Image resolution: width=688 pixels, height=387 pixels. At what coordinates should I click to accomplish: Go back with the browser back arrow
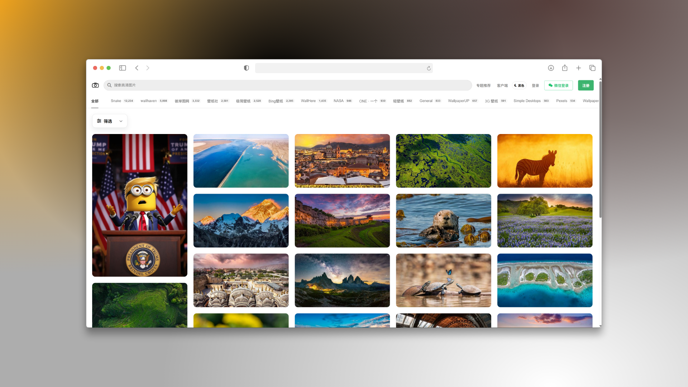137,68
